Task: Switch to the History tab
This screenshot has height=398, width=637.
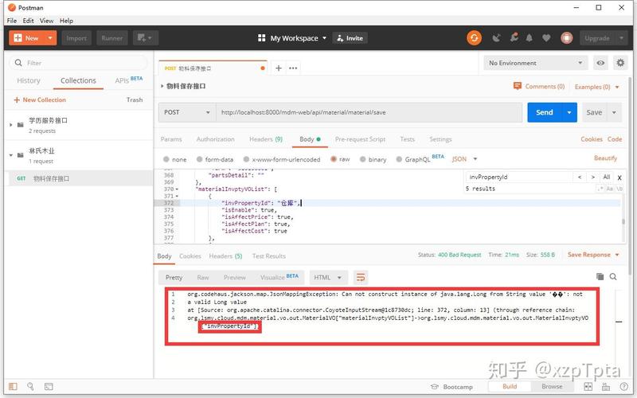Action: pyautogui.click(x=29, y=80)
